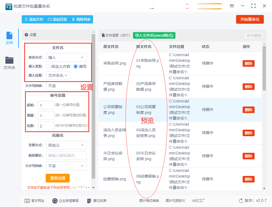Click the 添加目录 toolbar button
Image resolution: width=272 pixels, height=207 pixels.
pos(57,19)
